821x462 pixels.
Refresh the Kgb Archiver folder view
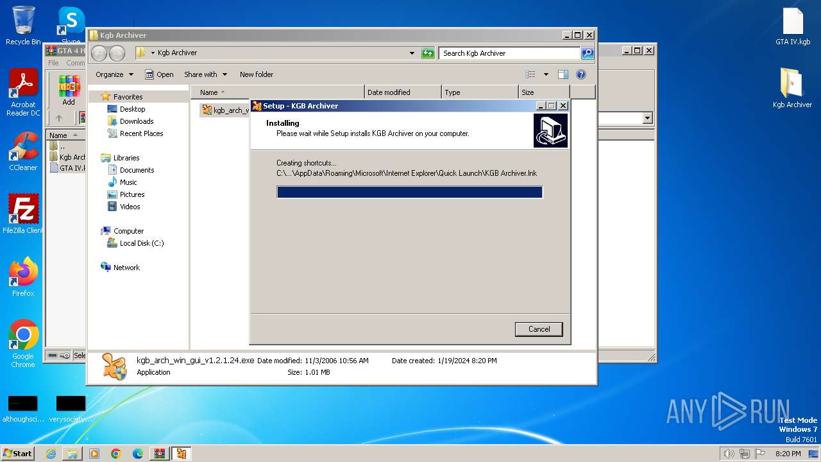point(428,53)
